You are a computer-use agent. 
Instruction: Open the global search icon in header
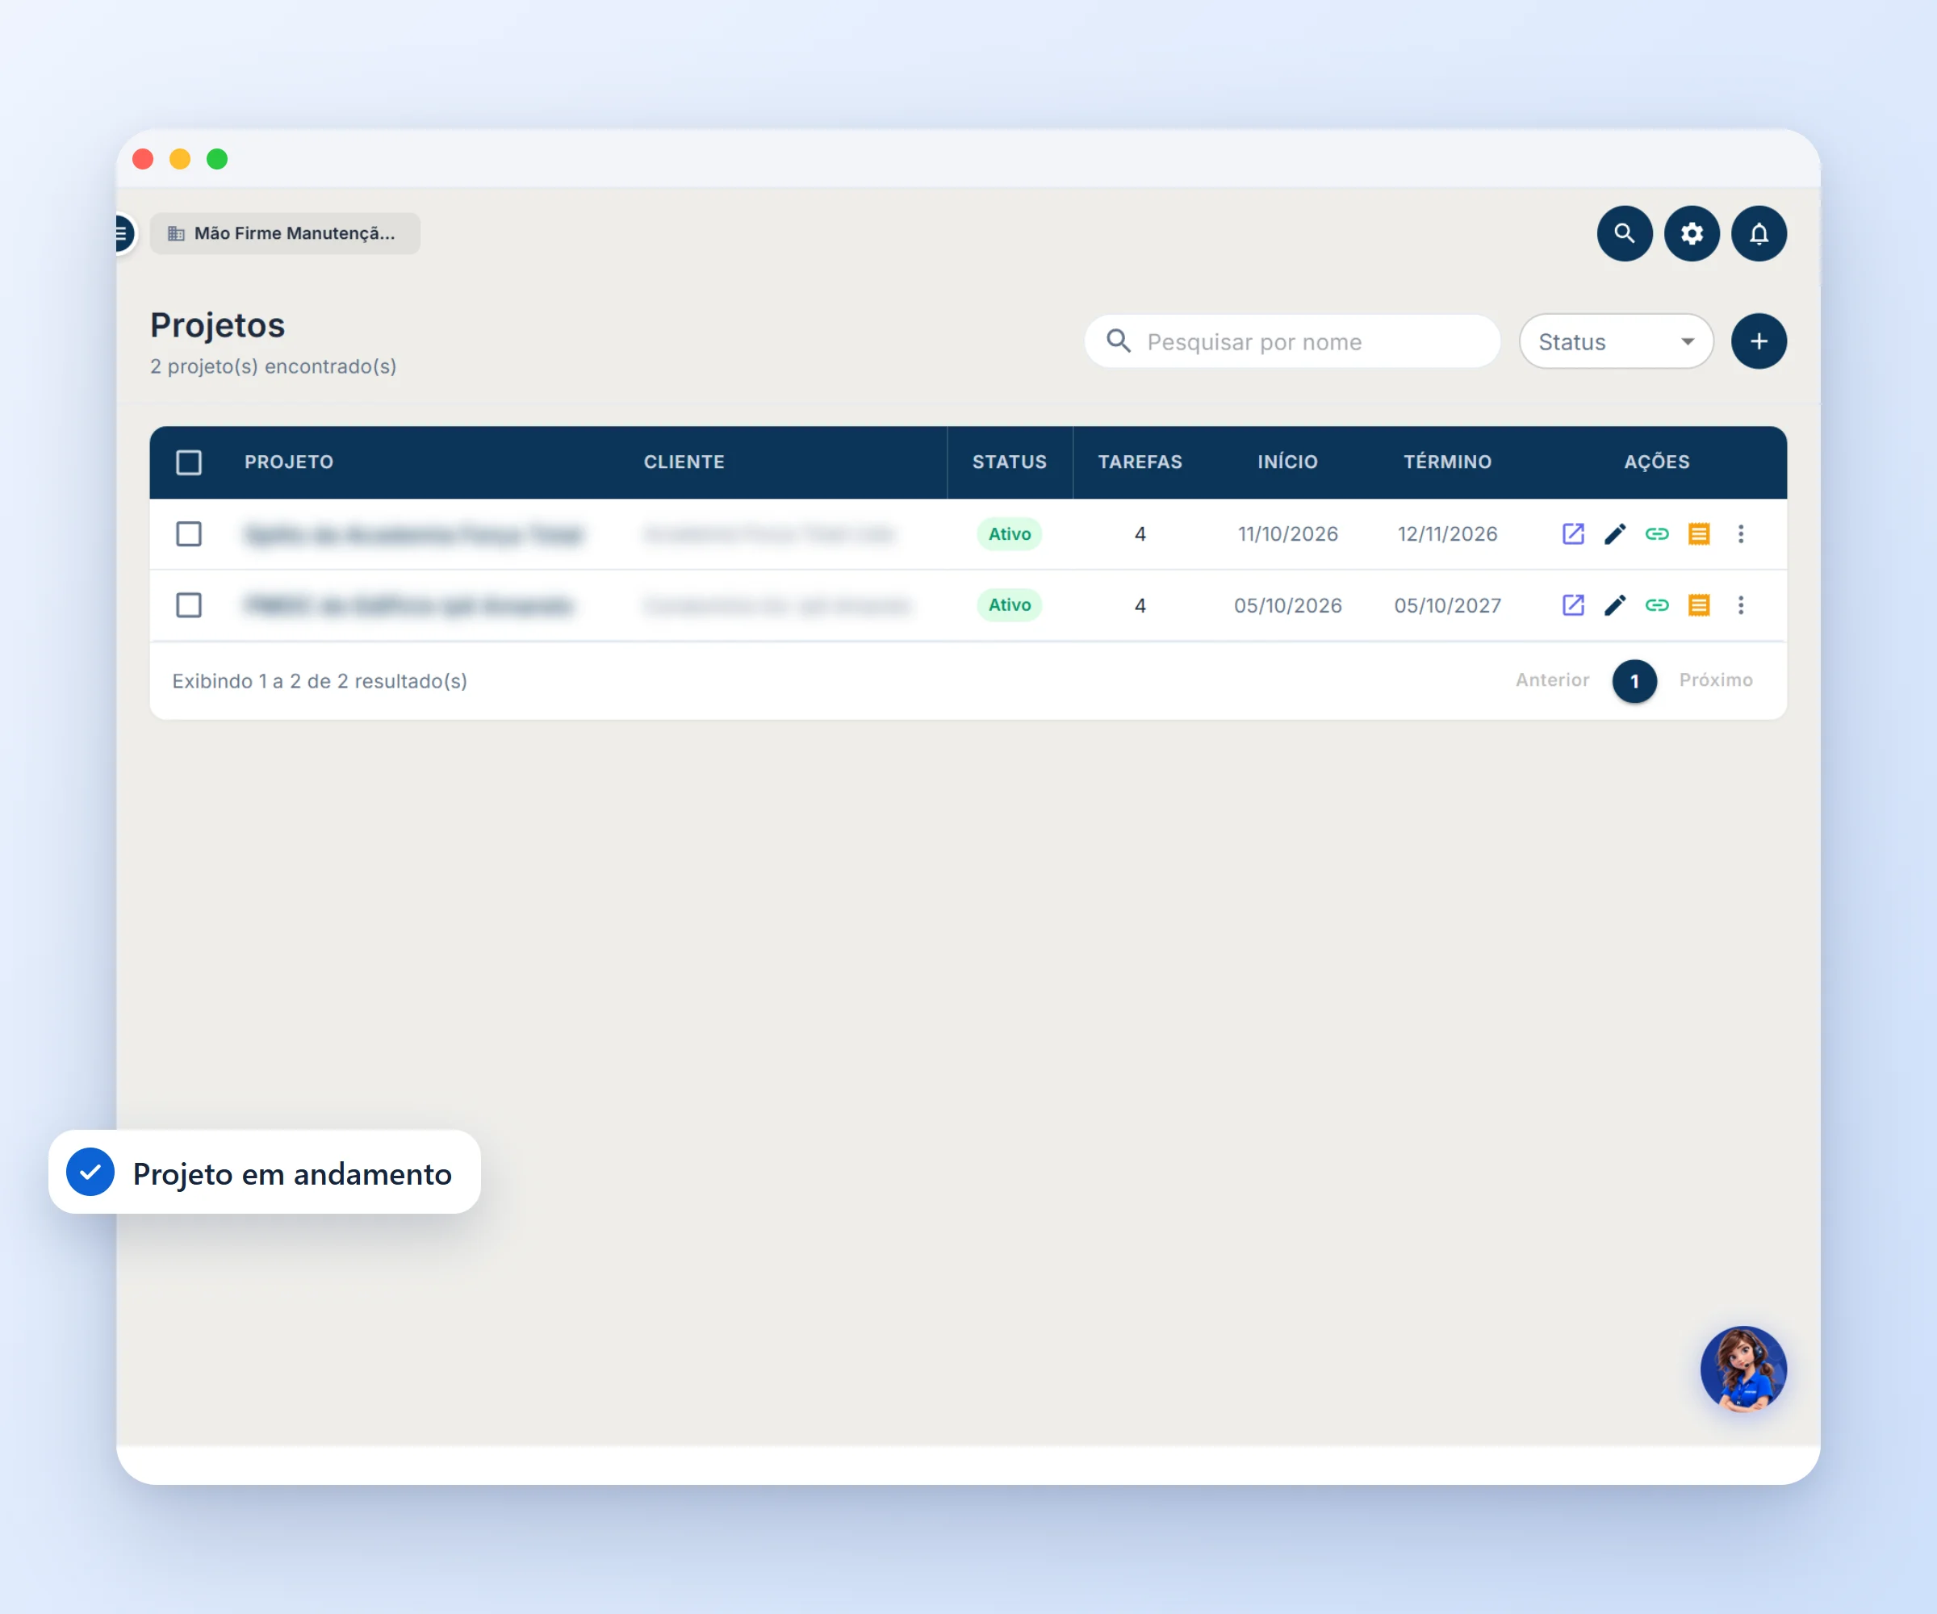coord(1625,233)
